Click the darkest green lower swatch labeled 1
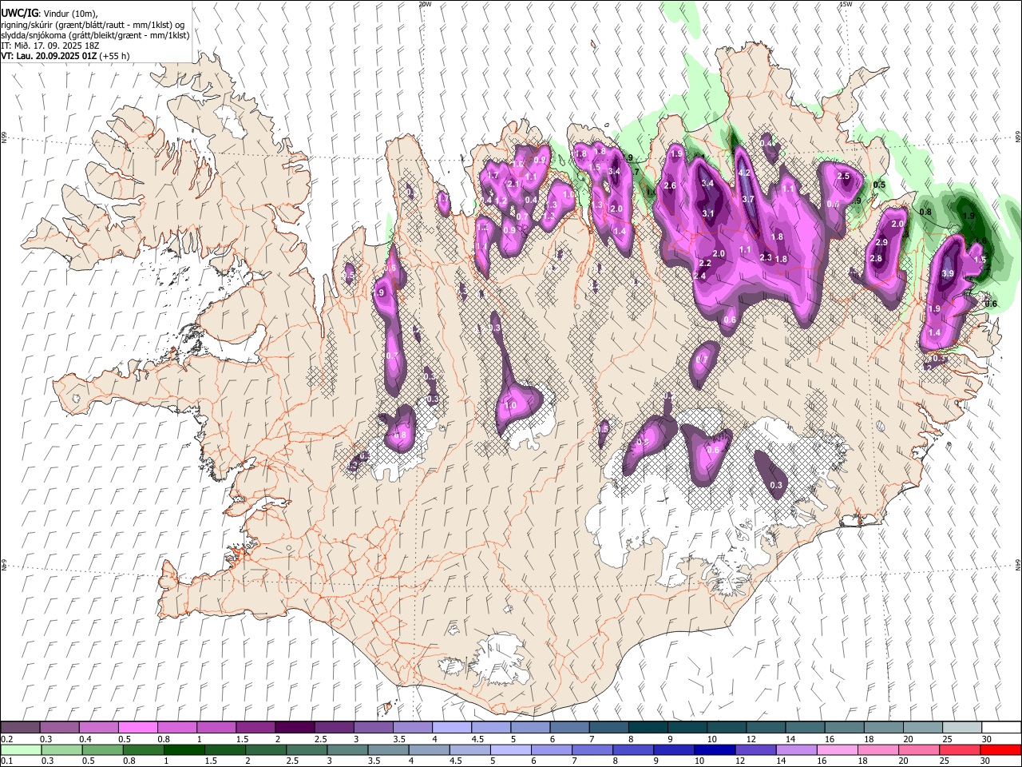 [x=184, y=749]
